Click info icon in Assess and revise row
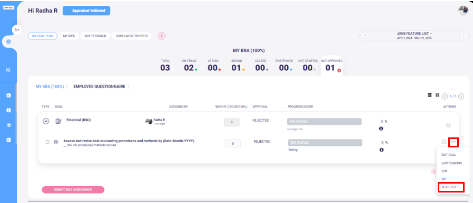Image resolution: width=473 pixels, height=203 pixels. click(x=381, y=149)
